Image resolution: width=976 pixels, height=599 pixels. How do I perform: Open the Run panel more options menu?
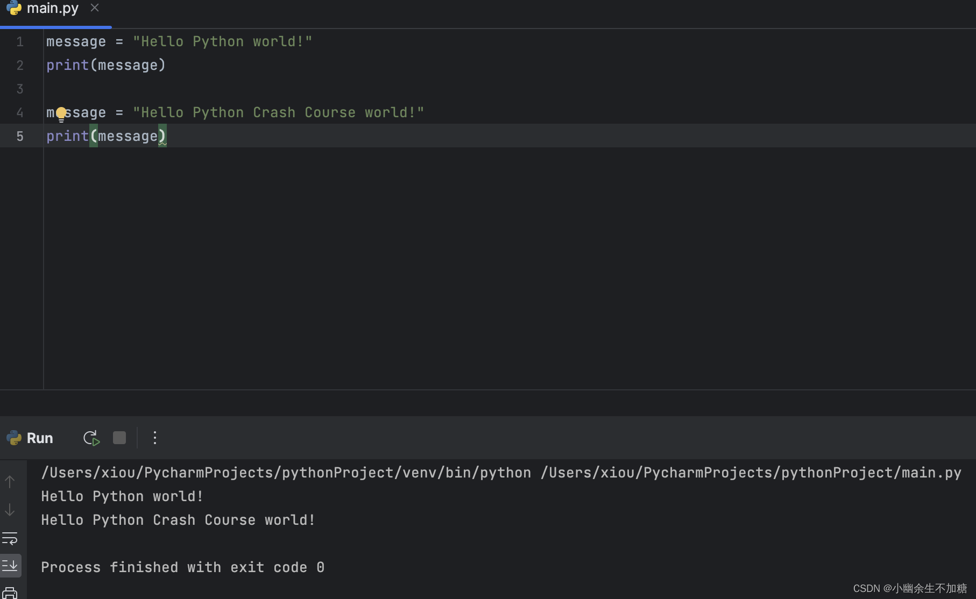coord(155,438)
